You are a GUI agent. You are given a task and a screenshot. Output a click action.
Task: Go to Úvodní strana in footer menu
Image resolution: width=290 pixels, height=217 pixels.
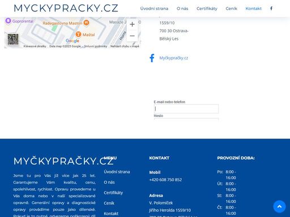117,172
